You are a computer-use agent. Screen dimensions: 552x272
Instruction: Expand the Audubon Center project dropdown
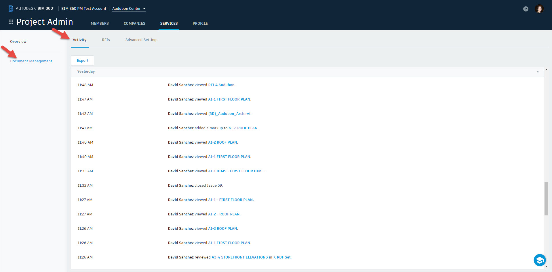129,9
